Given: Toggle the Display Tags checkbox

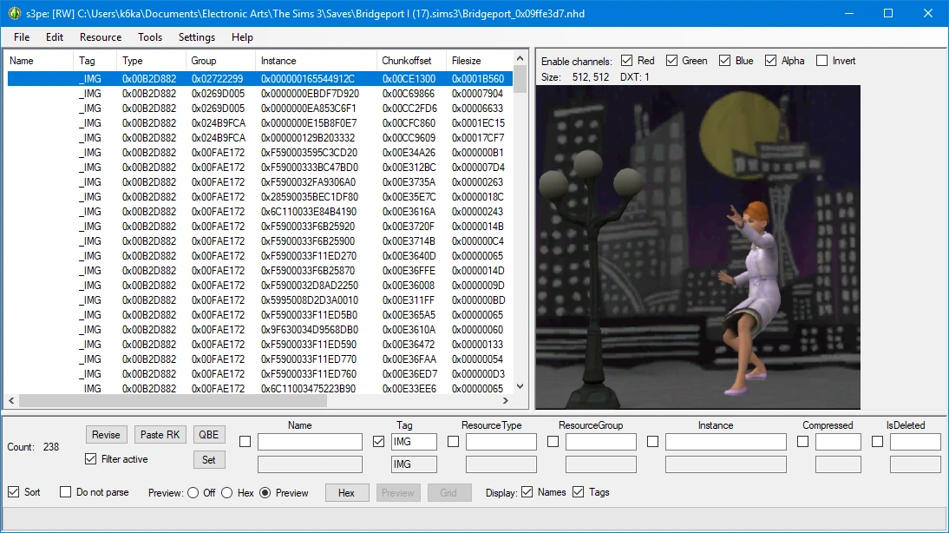Looking at the screenshot, I should click(x=579, y=492).
